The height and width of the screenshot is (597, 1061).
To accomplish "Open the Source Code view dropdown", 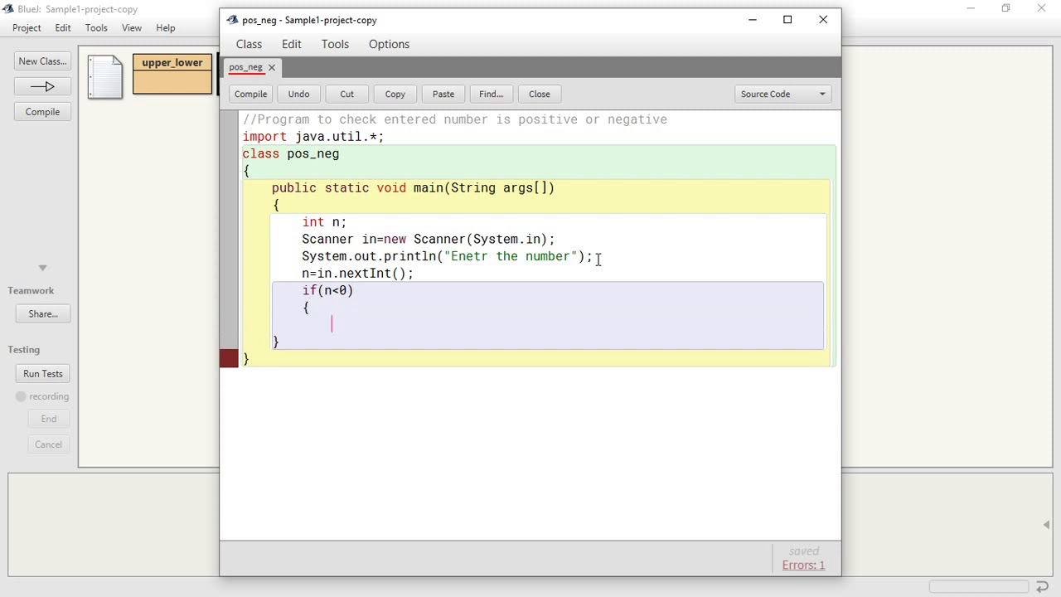I will click(x=782, y=94).
